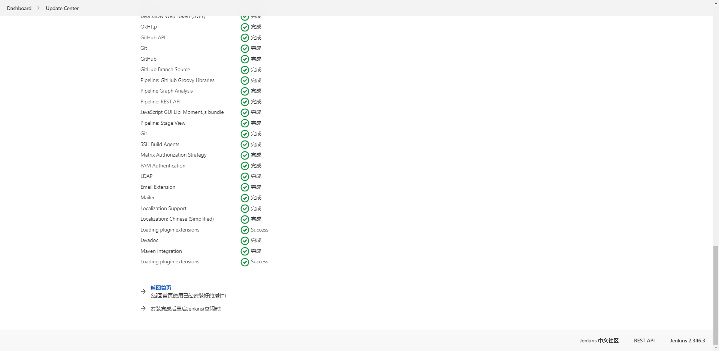
Task: Click the green check icon for OkHttp
Action: 245,27
